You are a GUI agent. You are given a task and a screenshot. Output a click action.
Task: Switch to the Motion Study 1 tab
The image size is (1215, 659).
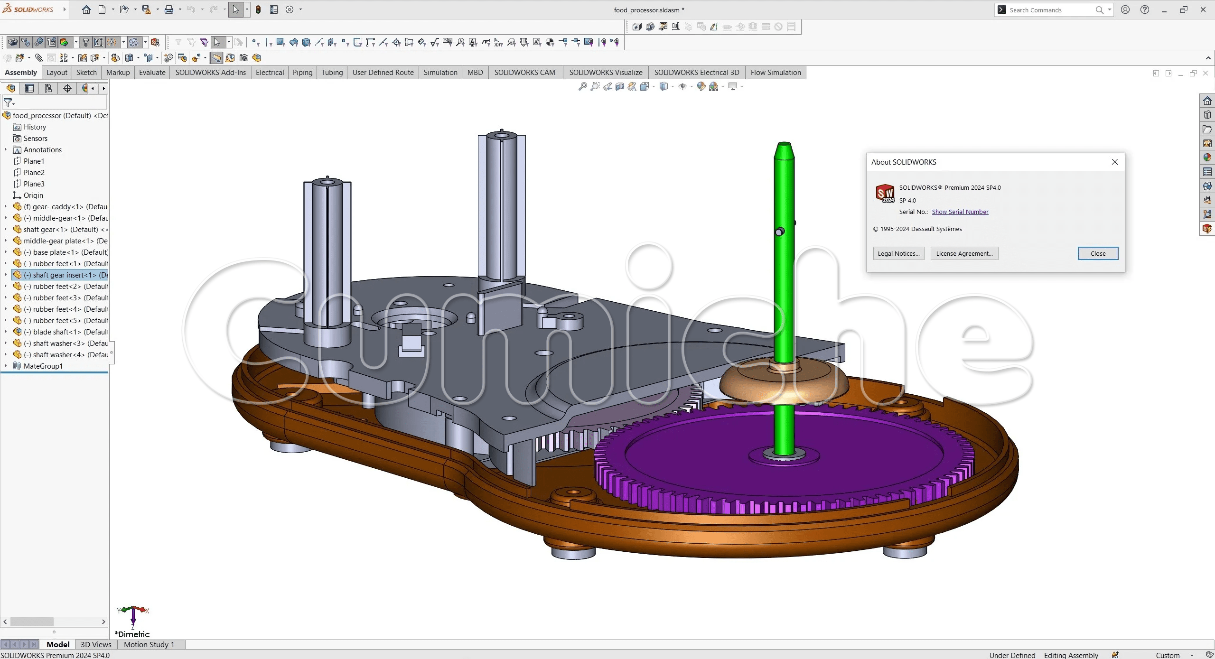click(149, 644)
